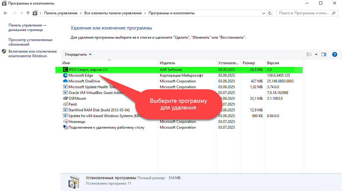Viewport: 342px width, 191px height.
Task: Open the Упорядочить dropdown menu
Action: click(x=78, y=54)
